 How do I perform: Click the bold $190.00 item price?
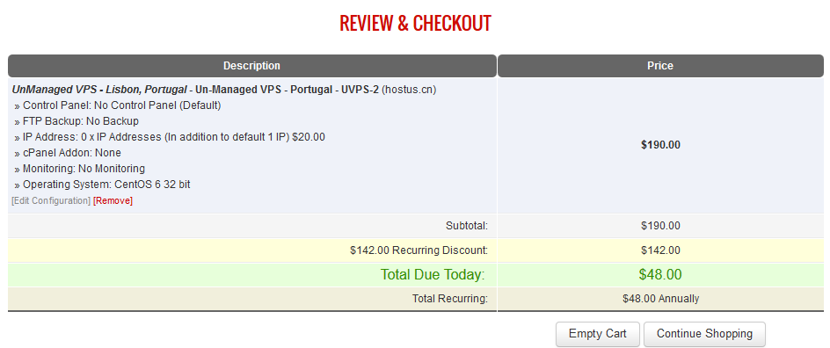click(660, 145)
